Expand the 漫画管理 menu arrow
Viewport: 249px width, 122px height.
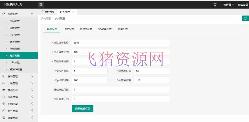(x=32, y=76)
